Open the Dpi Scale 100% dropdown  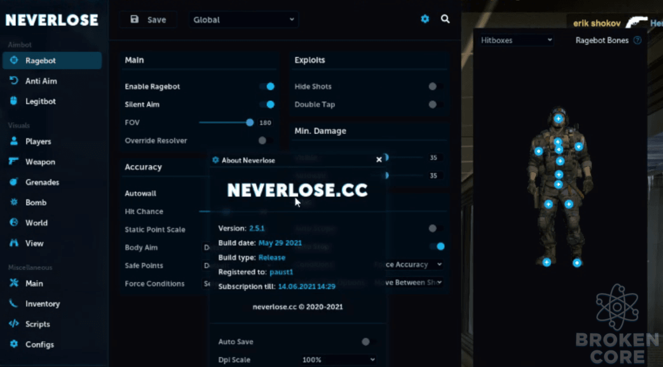[338, 360]
